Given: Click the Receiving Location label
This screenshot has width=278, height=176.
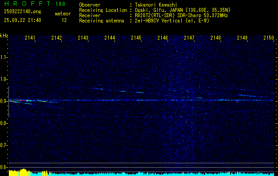Looking at the screenshot, I should click(x=103, y=10).
